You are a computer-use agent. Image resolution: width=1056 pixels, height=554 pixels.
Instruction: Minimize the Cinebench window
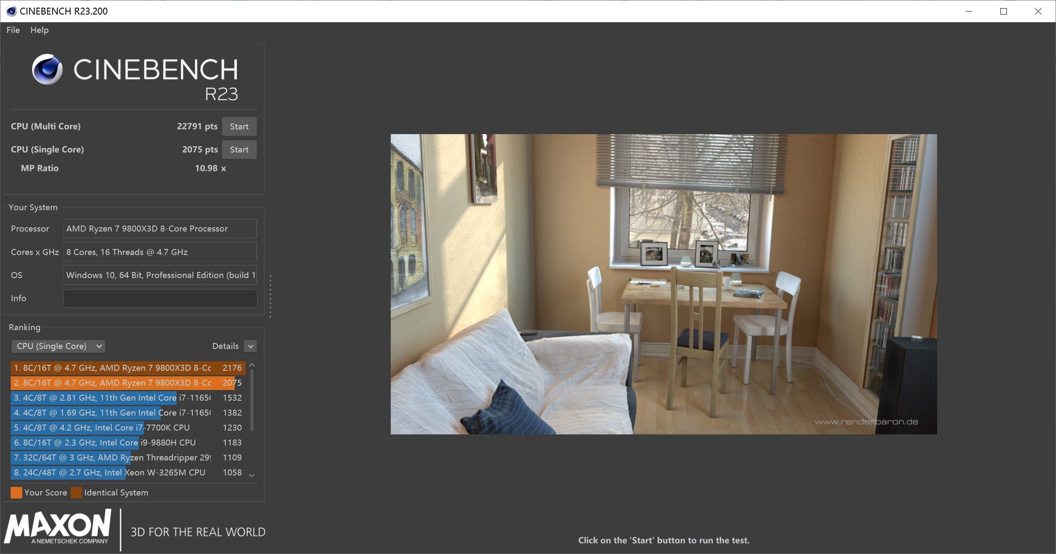pos(969,11)
